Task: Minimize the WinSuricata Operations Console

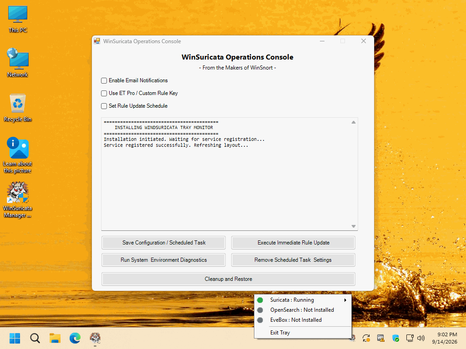Action: pyautogui.click(x=322, y=41)
